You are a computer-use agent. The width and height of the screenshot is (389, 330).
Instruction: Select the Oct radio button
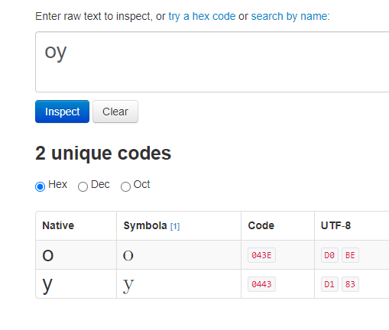125,186
